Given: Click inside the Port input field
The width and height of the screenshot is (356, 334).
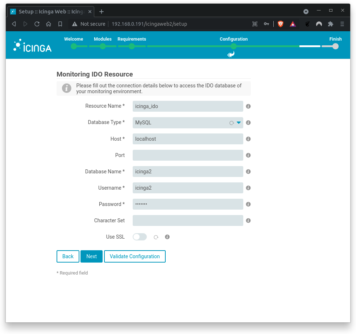Looking at the screenshot, I should (x=187, y=155).
